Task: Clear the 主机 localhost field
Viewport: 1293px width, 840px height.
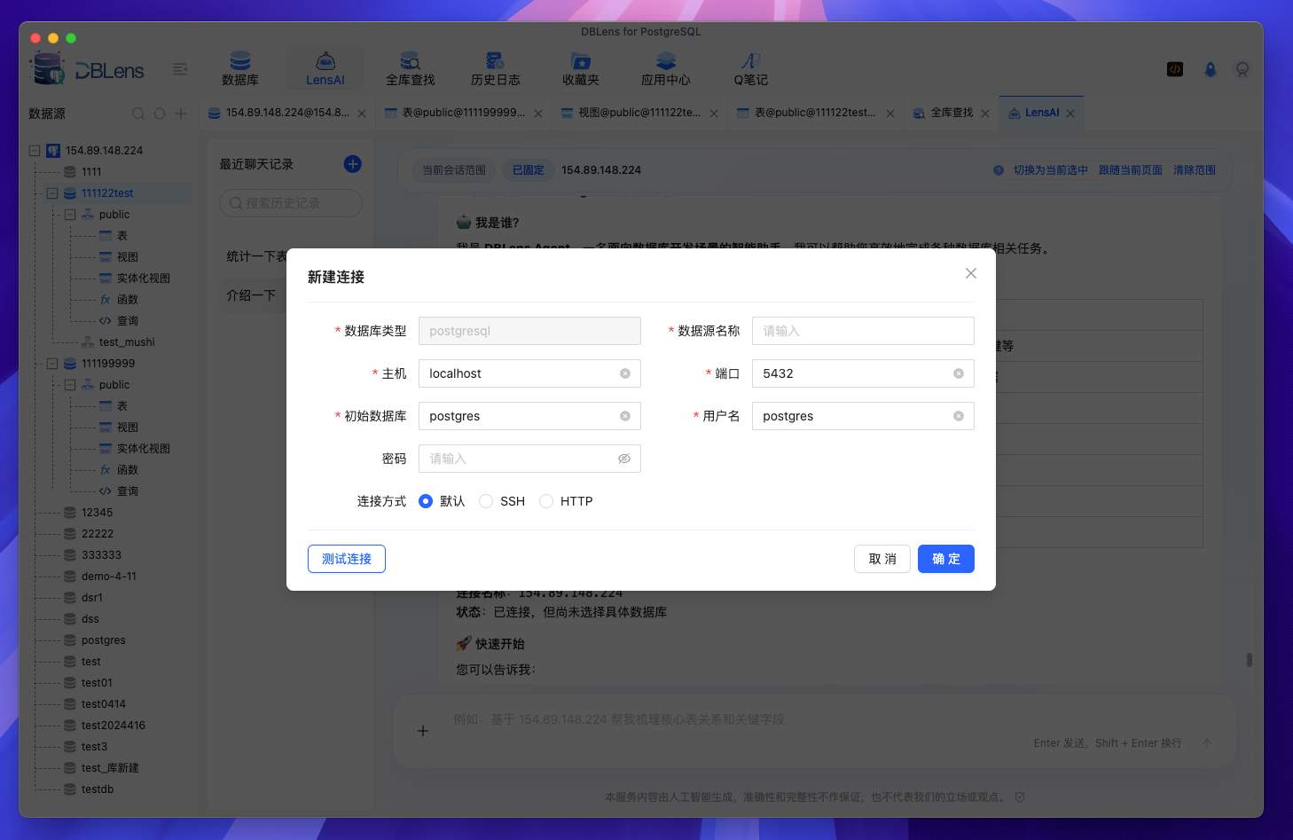Action: 625,373
